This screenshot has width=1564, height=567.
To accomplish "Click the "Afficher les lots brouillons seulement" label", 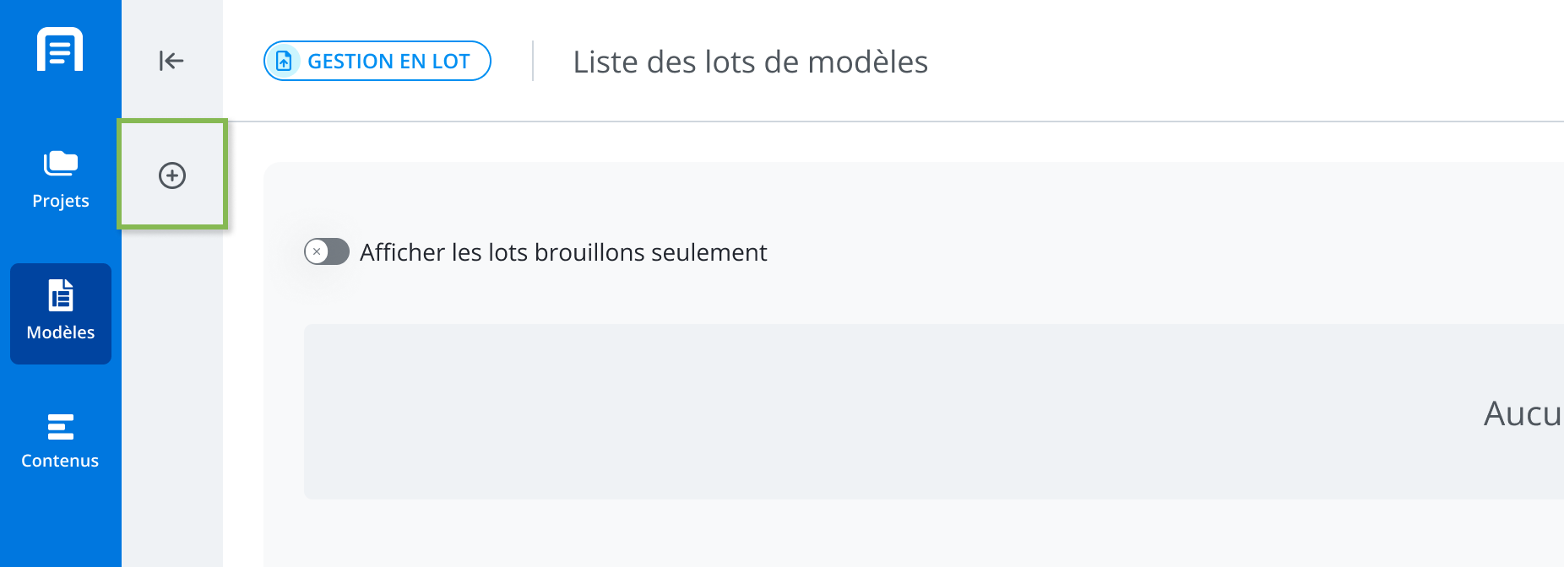I will click(563, 252).
